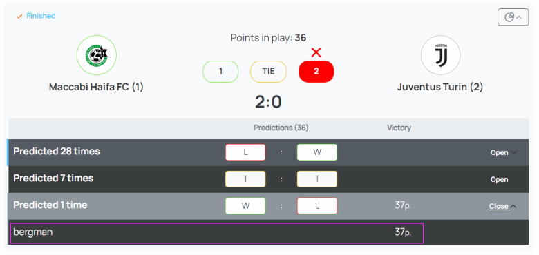This screenshot has width=539, height=255.
Task: Click the chevron beside Close
Action: point(513,206)
